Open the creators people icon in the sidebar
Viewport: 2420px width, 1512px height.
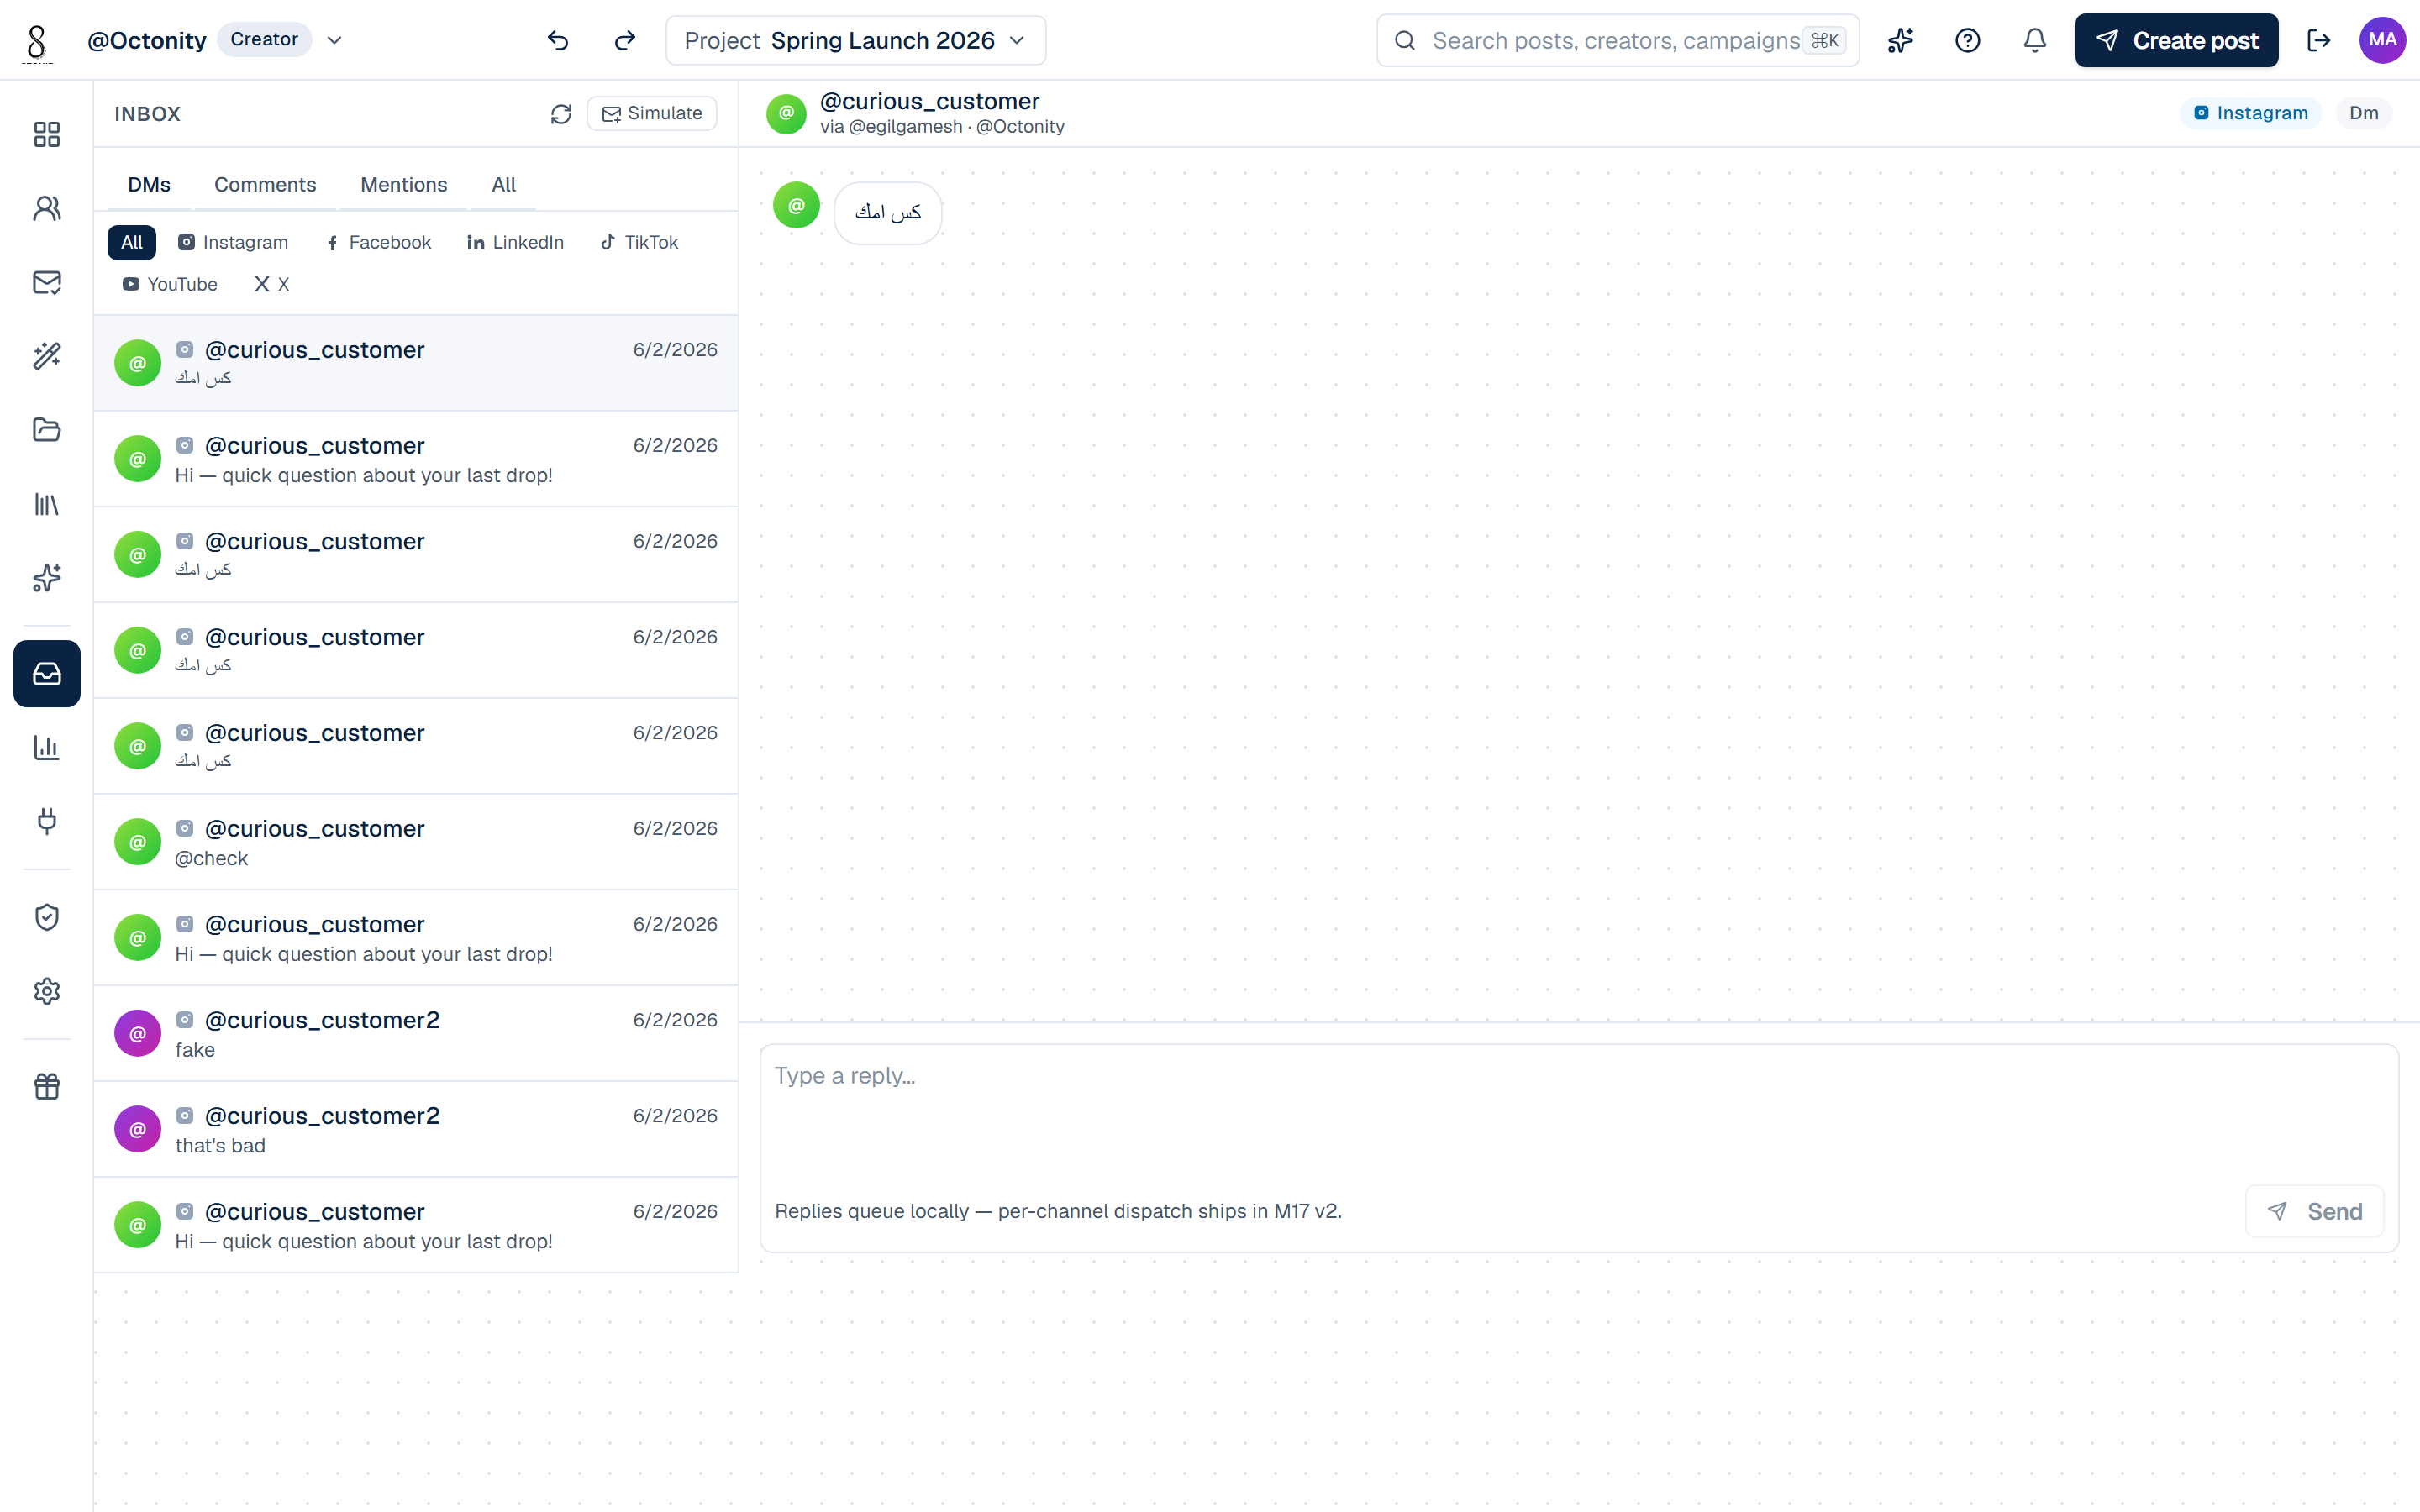[x=47, y=208]
